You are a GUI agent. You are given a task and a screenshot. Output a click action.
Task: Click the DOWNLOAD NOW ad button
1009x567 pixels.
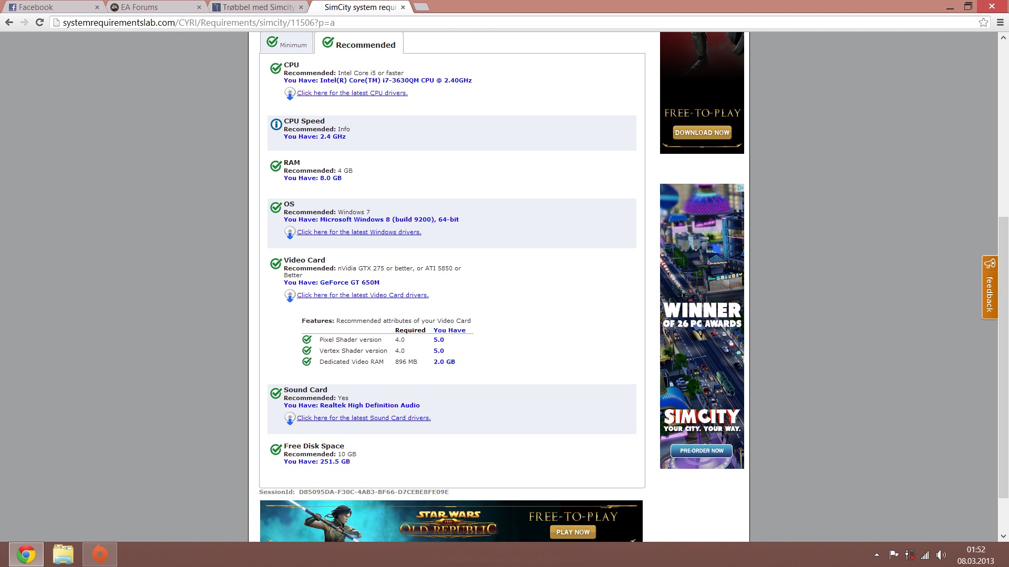pyautogui.click(x=702, y=133)
